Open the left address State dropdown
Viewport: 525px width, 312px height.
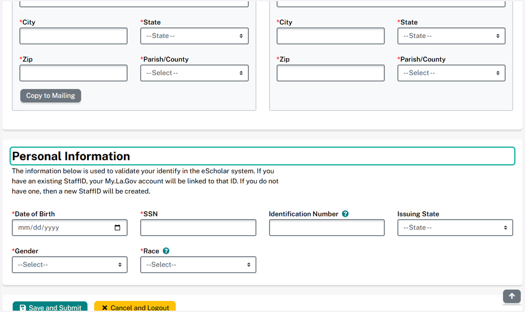pos(194,36)
